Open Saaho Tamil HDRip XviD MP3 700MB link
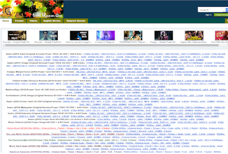The height and width of the screenshot is (154, 228). [x=137, y=60]
